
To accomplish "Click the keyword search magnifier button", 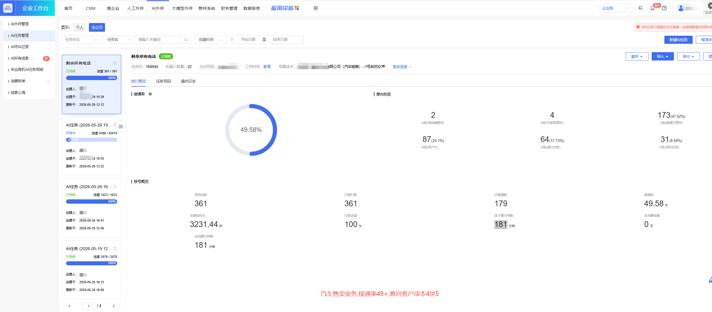I will [186, 39].
